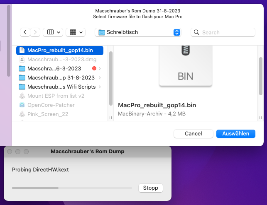Click the BIN file preview thumbnail

(x=185, y=66)
